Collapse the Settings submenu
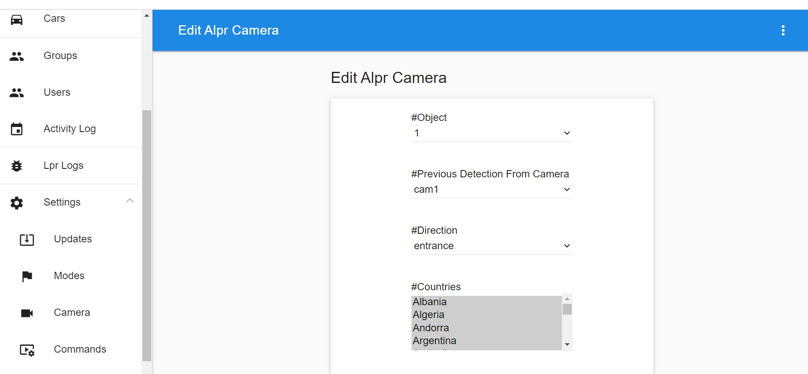Viewport: 808px width, 374px height. [x=130, y=201]
